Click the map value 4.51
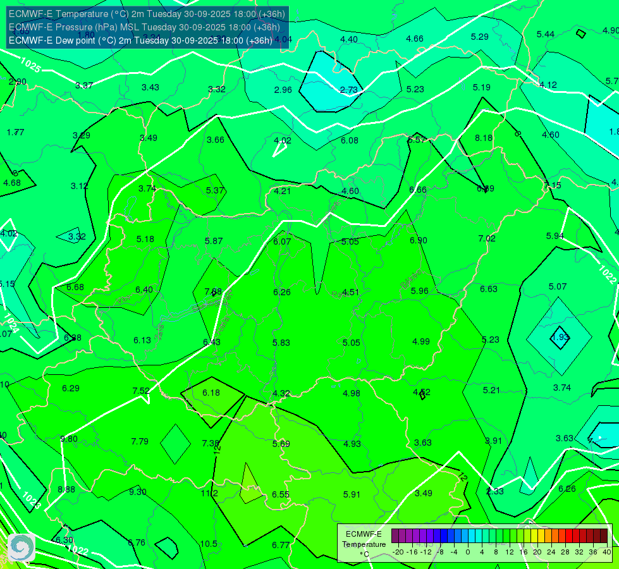This screenshot has width=619, height=569. 350,292
